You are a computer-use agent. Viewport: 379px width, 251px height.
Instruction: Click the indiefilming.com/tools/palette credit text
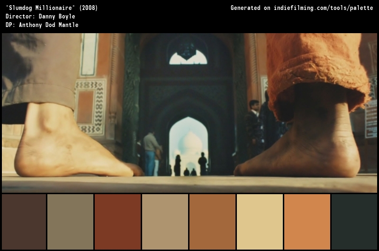324,8
